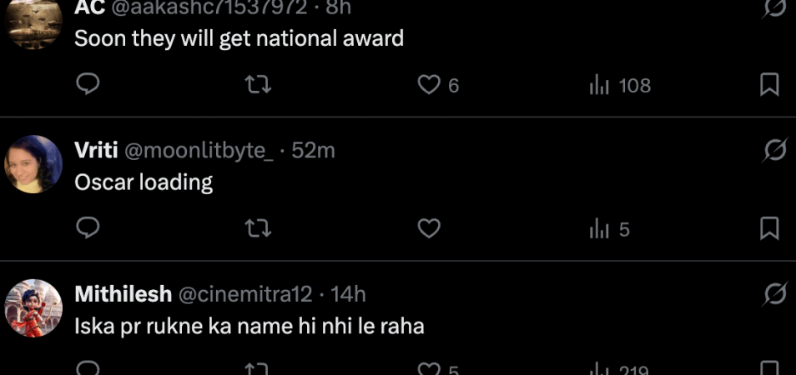Screen dimensions: 796x375
Task: Reply to Vriti's "Oscar loading" tweet
Action: 88,228
